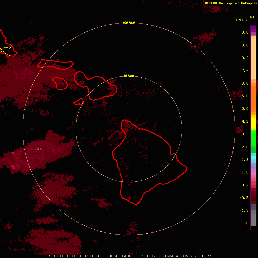
Task: Click the 5.8 scale value
Action: point(245,96)
